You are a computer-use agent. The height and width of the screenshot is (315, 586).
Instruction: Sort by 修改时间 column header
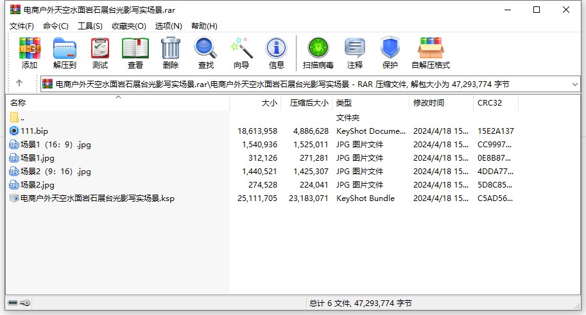click(441, 103)
